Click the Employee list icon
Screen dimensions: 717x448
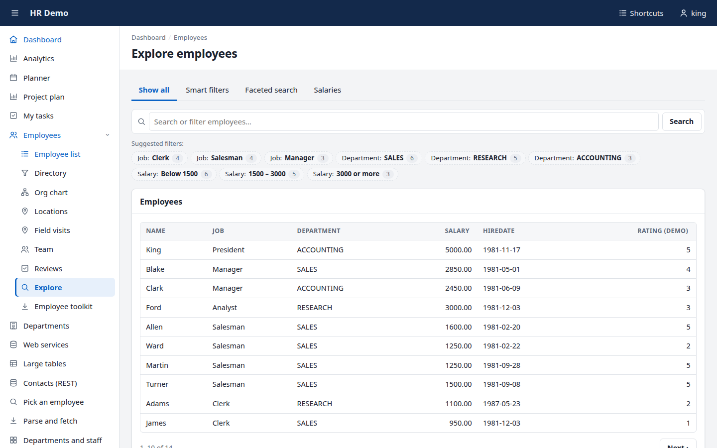click(25, 154)
